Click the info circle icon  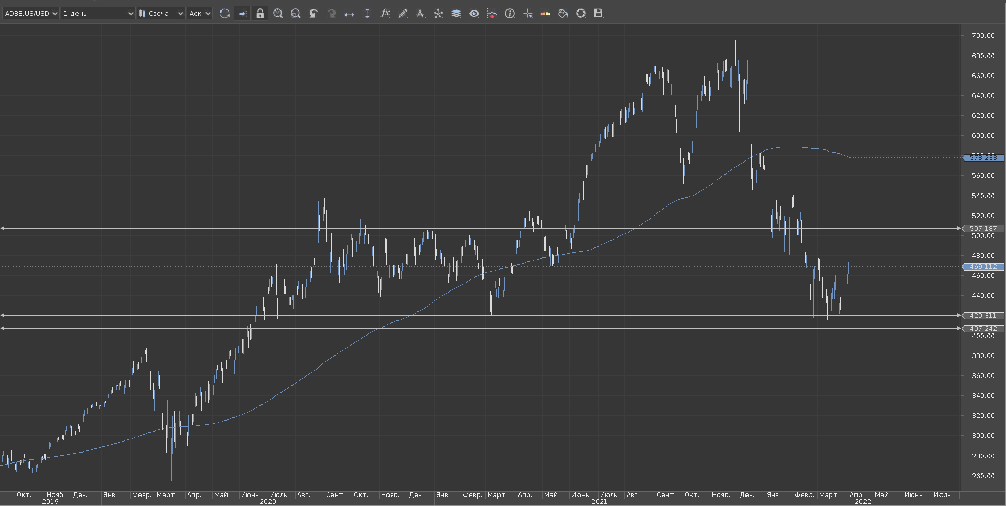510,14
